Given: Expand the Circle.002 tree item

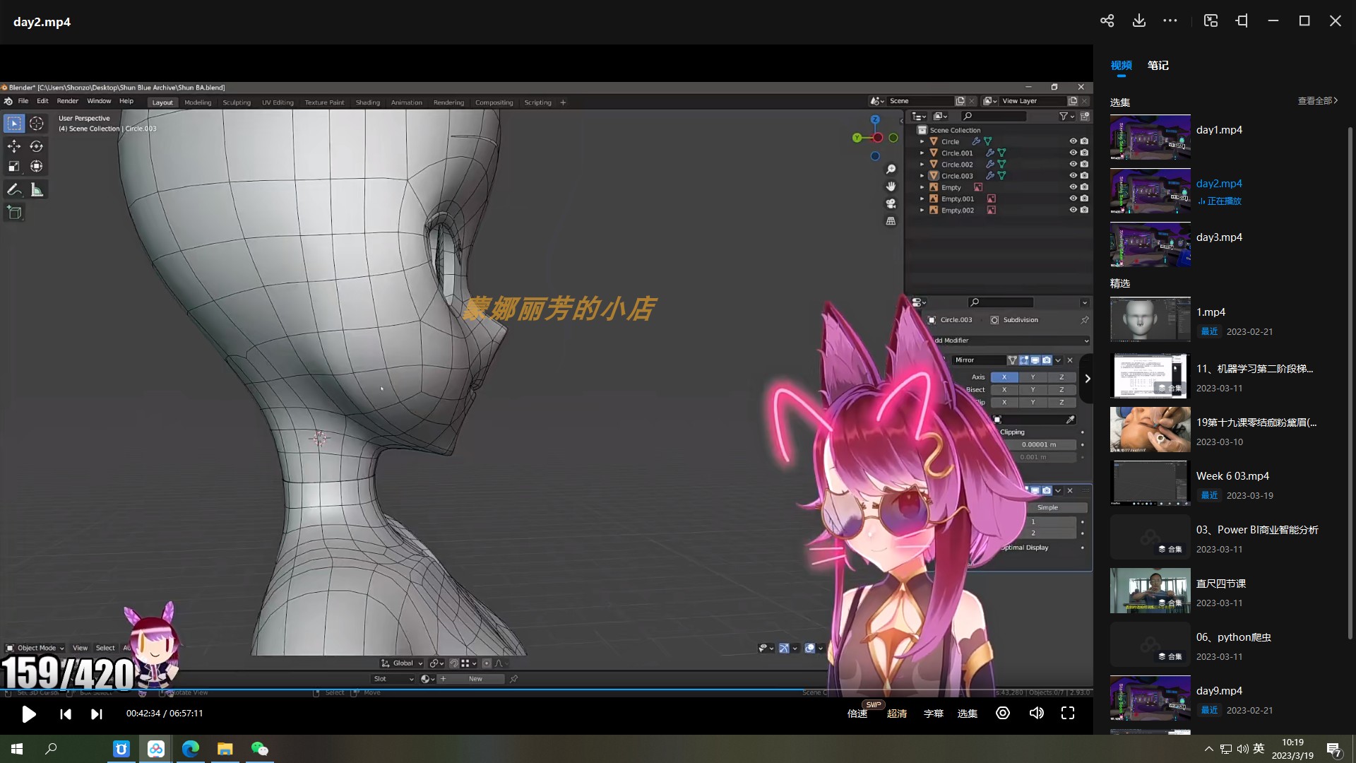Looking at the screenshot, I should 922,164.
